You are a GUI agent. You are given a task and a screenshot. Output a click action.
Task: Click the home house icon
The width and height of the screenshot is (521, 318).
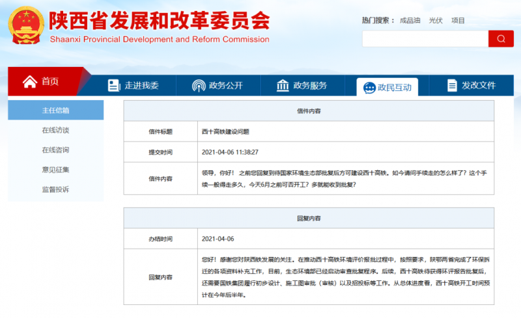pyautogui.click(x=30, y=82)
